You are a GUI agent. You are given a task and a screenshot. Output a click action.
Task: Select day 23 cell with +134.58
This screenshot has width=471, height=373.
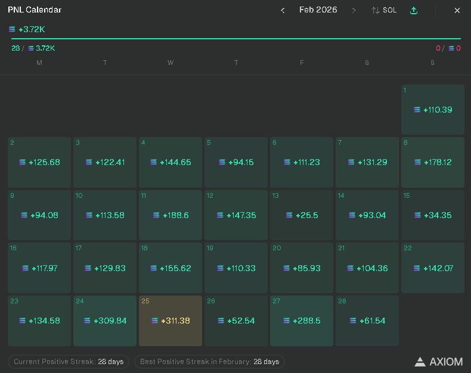(39, 321)
